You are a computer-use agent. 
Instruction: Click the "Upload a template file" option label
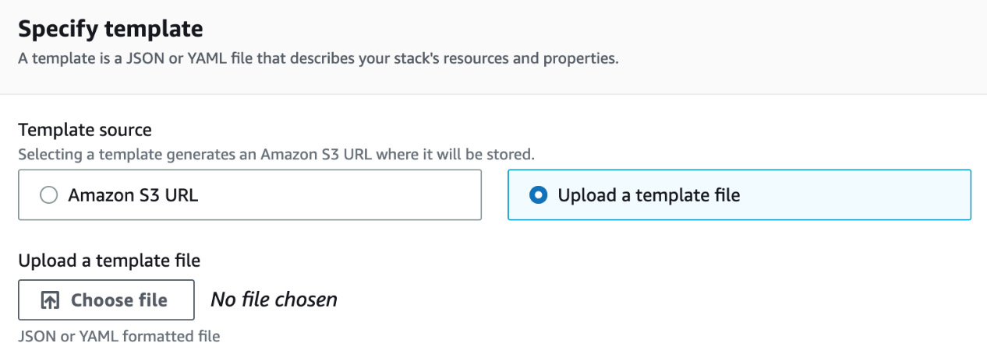[x=649, y=195]
